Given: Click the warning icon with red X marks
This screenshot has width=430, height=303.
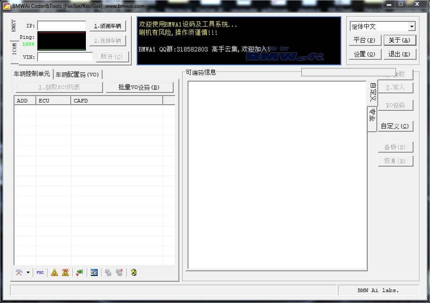Looking at the screenshot, I should pyautogui.click(x=65, y=272).
